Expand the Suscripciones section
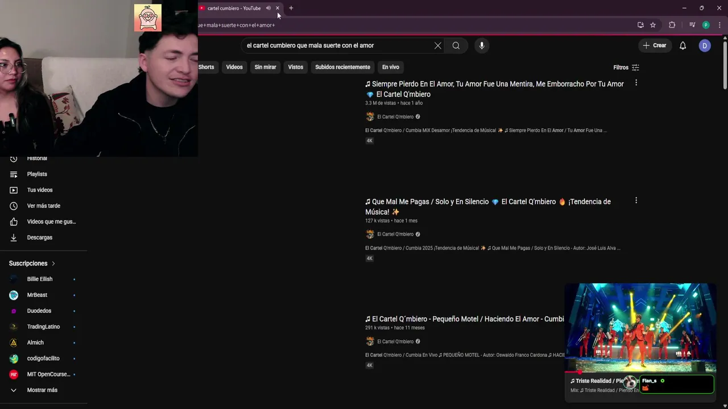This screenshot has width=728, height=409. [32, 264]
